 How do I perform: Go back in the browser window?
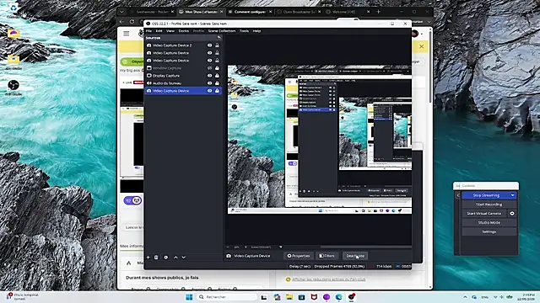pos(121,22)
